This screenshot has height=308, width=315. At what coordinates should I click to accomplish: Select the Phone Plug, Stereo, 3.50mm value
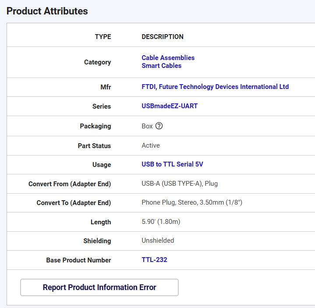pos(192,202)
